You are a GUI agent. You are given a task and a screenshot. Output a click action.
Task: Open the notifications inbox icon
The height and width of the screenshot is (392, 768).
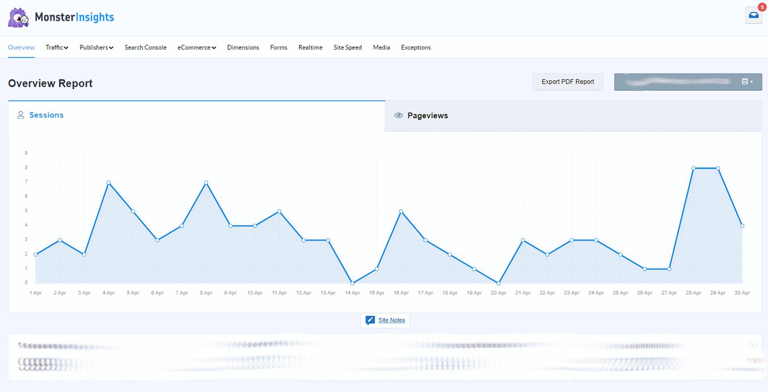tap(753, 16)
